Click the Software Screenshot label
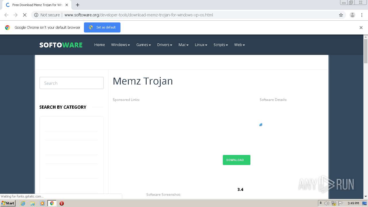Screen dimensions: 368x207 pyautogui.click(x=163, y=195)
